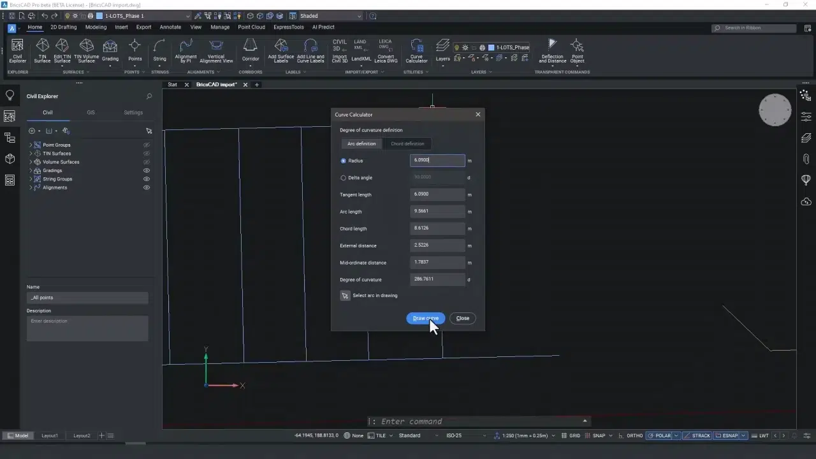816x459 pixels.
Task: Toggle visibility of Gradings eye icon
Action: pos(147,170)
